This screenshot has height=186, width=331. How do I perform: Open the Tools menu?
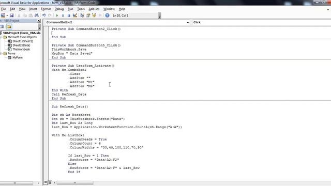[81, 9]
